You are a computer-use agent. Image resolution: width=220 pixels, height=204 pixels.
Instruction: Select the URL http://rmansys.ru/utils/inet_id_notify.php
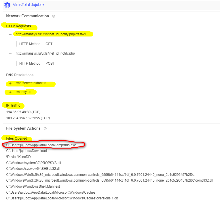click(x=45, y=53)
